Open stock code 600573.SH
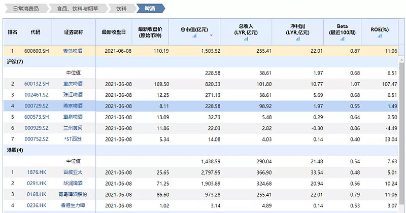The width and height of the screenshot is (406, 213). pyautogui.click(x=37, y=117)
